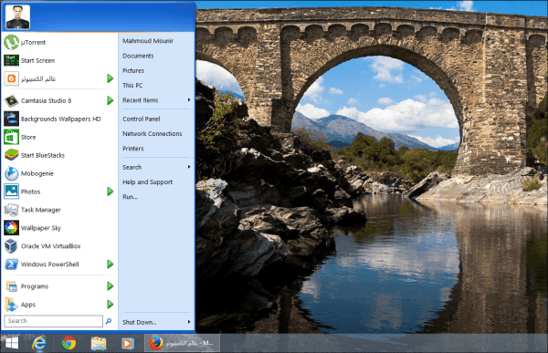The width and height of the screenshot is (548, 353).
Task: Click the search magnifier icon
Action: tap(109, 321)
